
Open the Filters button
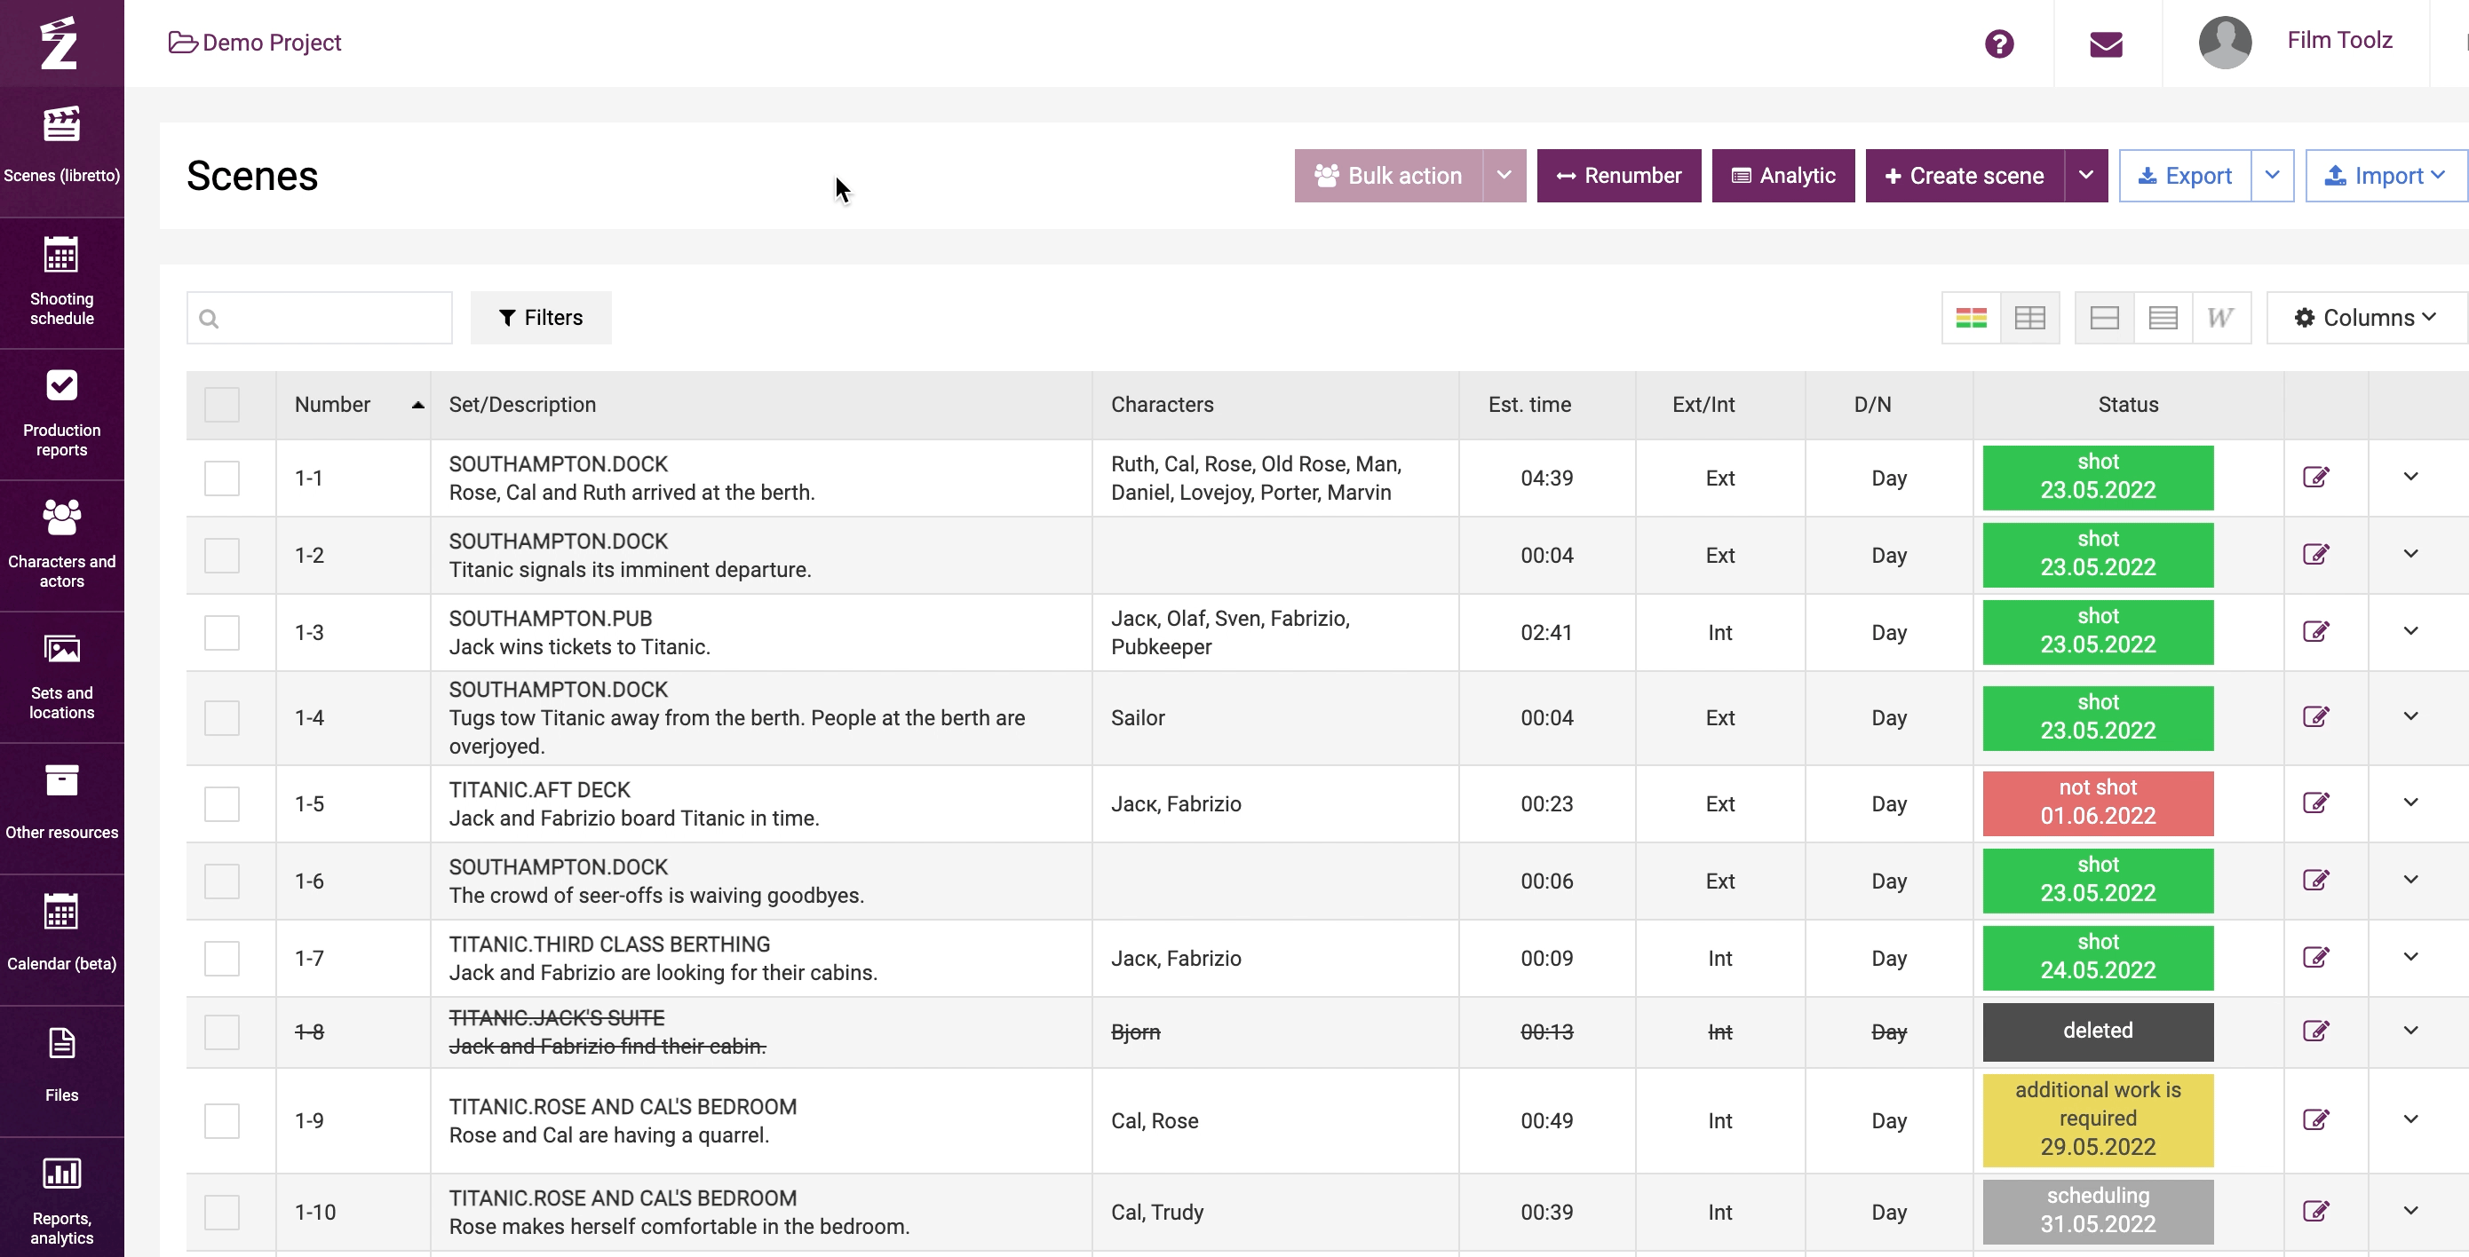click(541, 318)
